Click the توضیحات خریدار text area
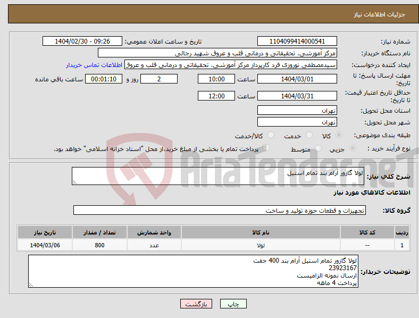 click(x=193, y=271)
